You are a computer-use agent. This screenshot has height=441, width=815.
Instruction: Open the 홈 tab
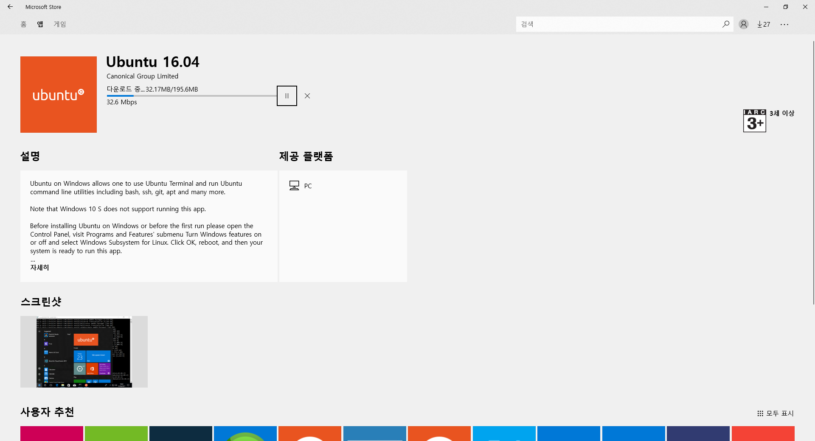click(x=23, y=24)
